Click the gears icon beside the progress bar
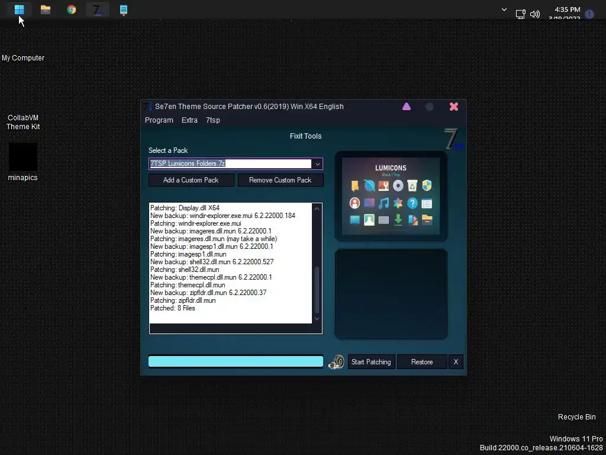 [336, 362]
